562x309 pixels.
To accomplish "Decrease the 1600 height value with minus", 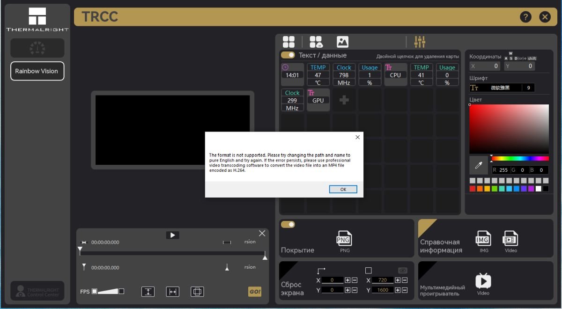I will 404,290.
